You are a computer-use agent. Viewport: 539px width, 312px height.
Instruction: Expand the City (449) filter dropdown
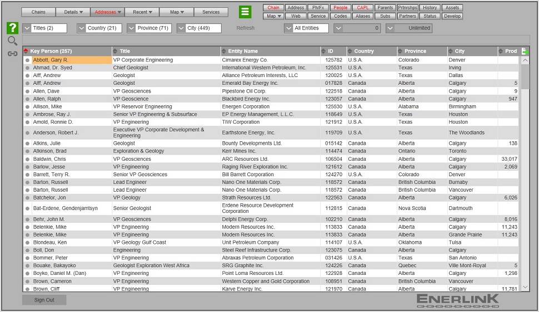click(x=181, y=28)
